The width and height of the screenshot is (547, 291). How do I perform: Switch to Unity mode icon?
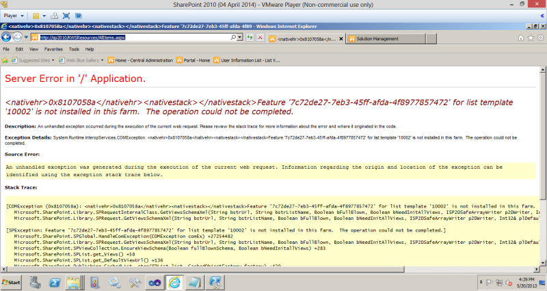(79, 16)
